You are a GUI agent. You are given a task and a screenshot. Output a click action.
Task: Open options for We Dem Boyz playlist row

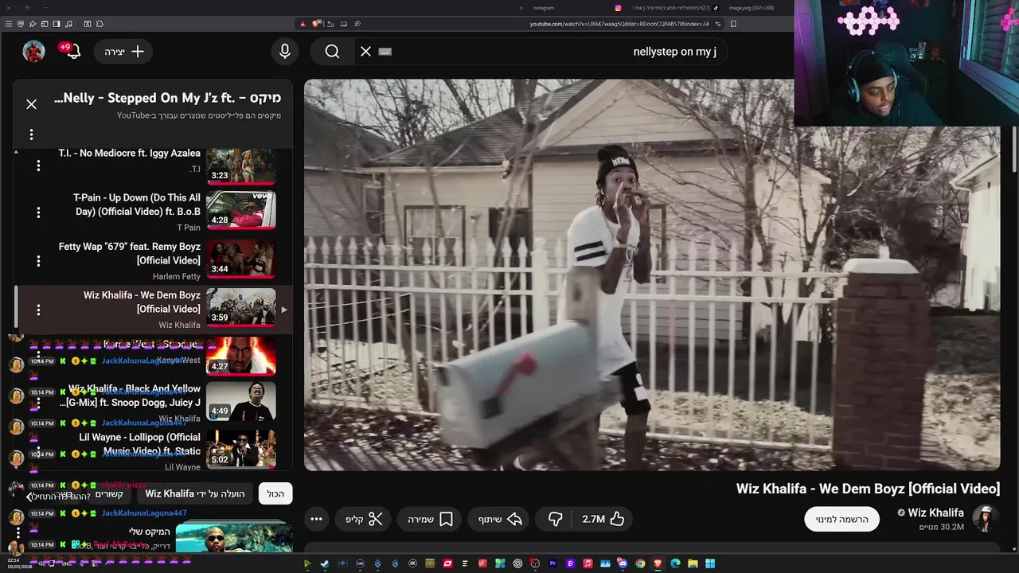tap(37, 310)
